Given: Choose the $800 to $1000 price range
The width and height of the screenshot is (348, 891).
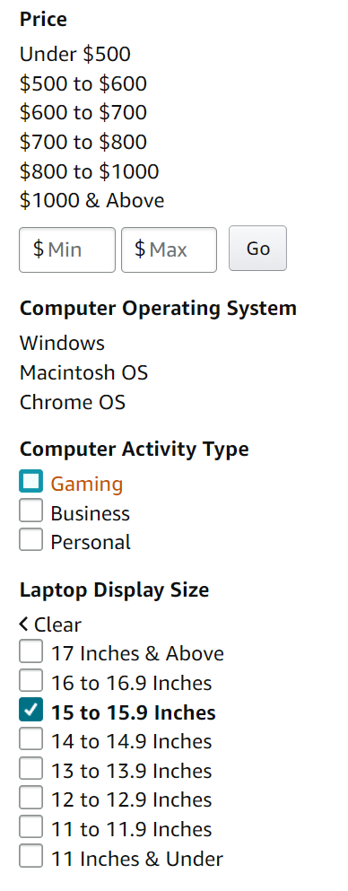Looking at the screenshot, I should pos(89,171).
